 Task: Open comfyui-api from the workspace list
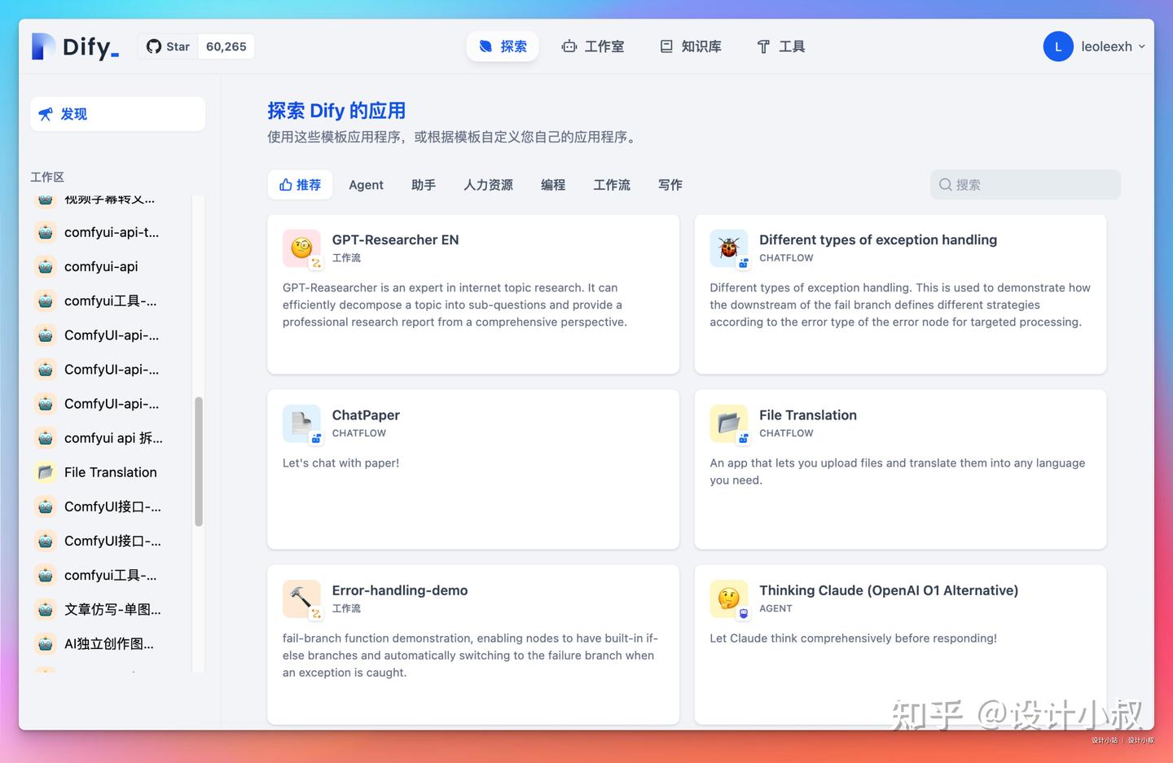pos(101,266)
